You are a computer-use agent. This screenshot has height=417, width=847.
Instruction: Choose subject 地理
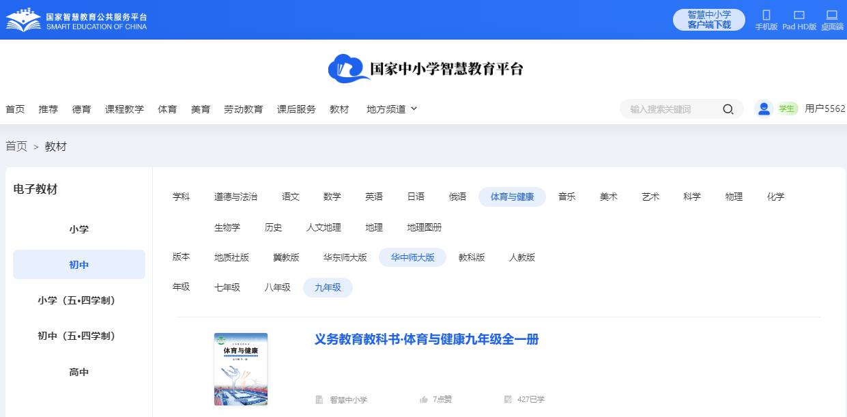pyautogui.click(x=374, y=227)
